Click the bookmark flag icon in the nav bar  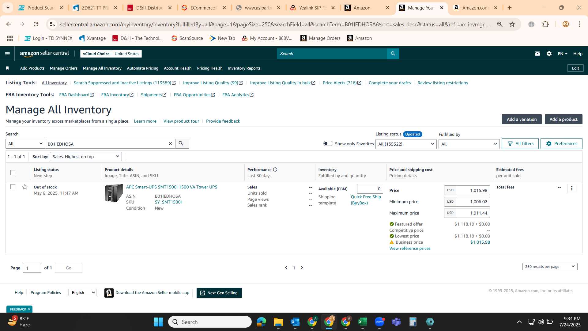pyautogui.click(x=7, y=68)
